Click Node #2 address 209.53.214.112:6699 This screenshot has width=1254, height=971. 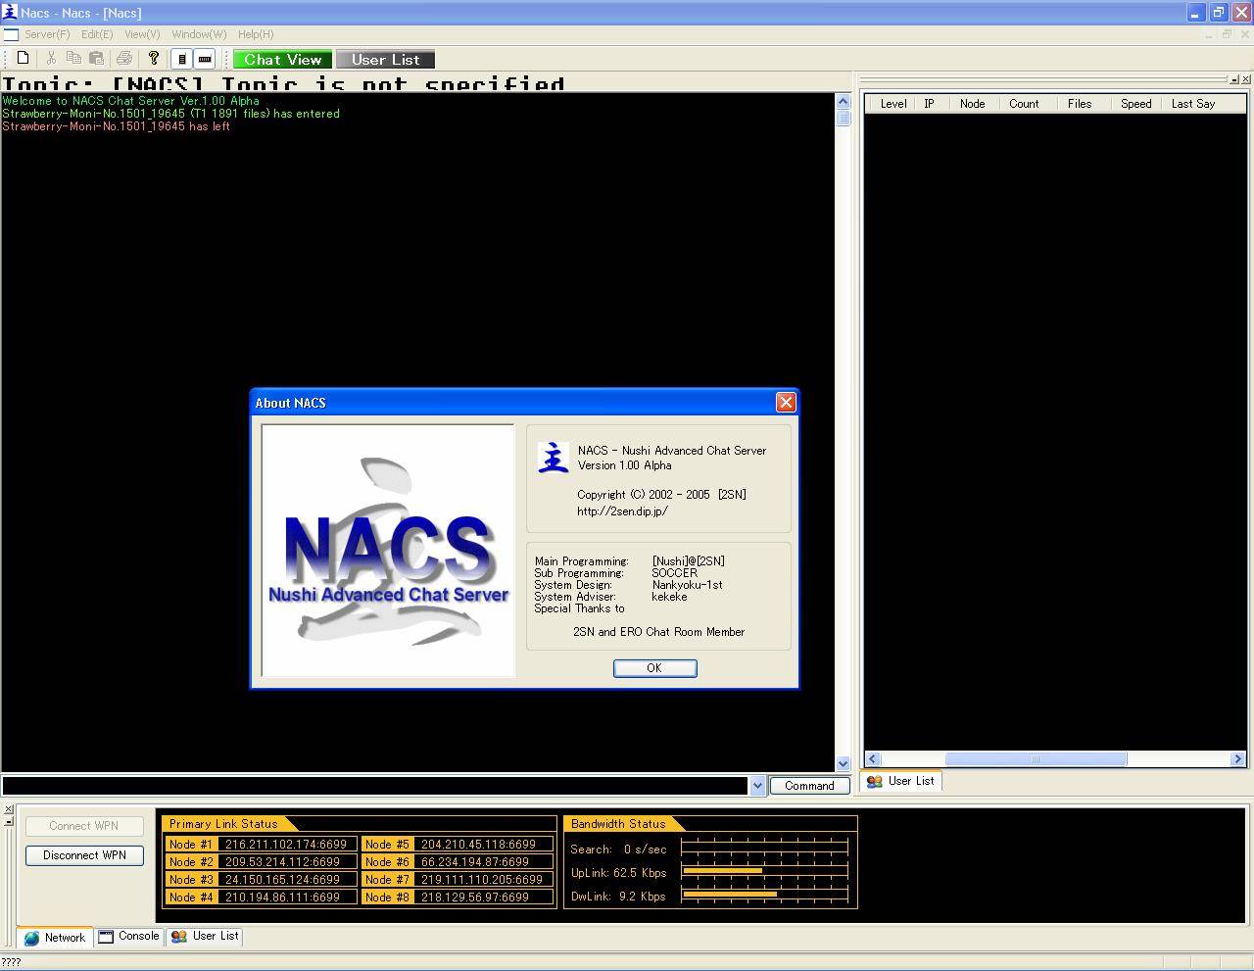(286, 862)
